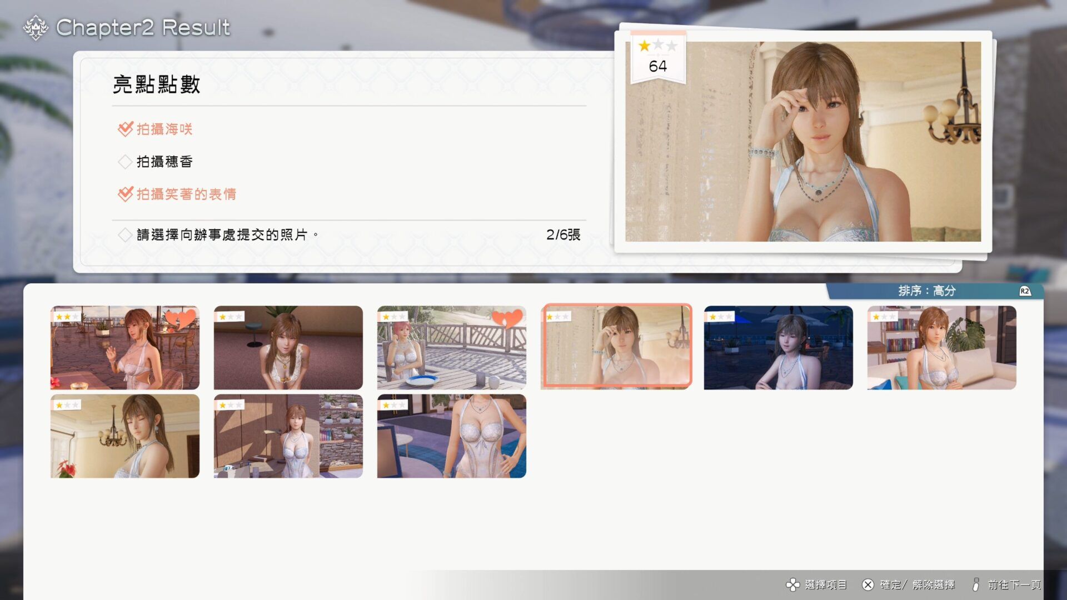Click the star rating on the preview photo
The image size is (1067, 600).
tap(658, 46)
